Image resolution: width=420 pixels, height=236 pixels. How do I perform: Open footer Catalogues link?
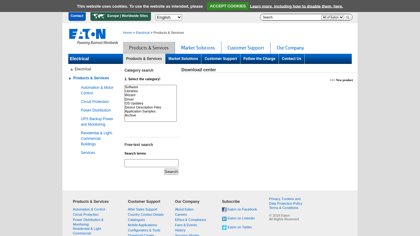tap(137, 220)
